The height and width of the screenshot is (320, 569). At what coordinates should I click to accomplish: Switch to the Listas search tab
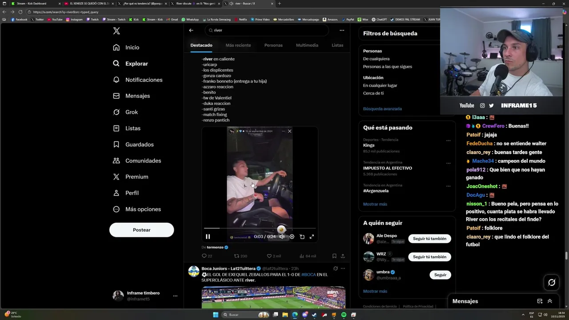tap(337, 45)
